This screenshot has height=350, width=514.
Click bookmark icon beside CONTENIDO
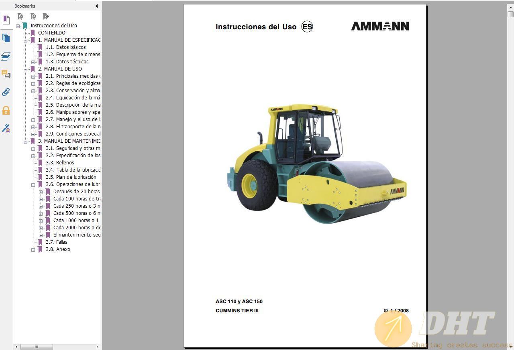pos(33,33)
